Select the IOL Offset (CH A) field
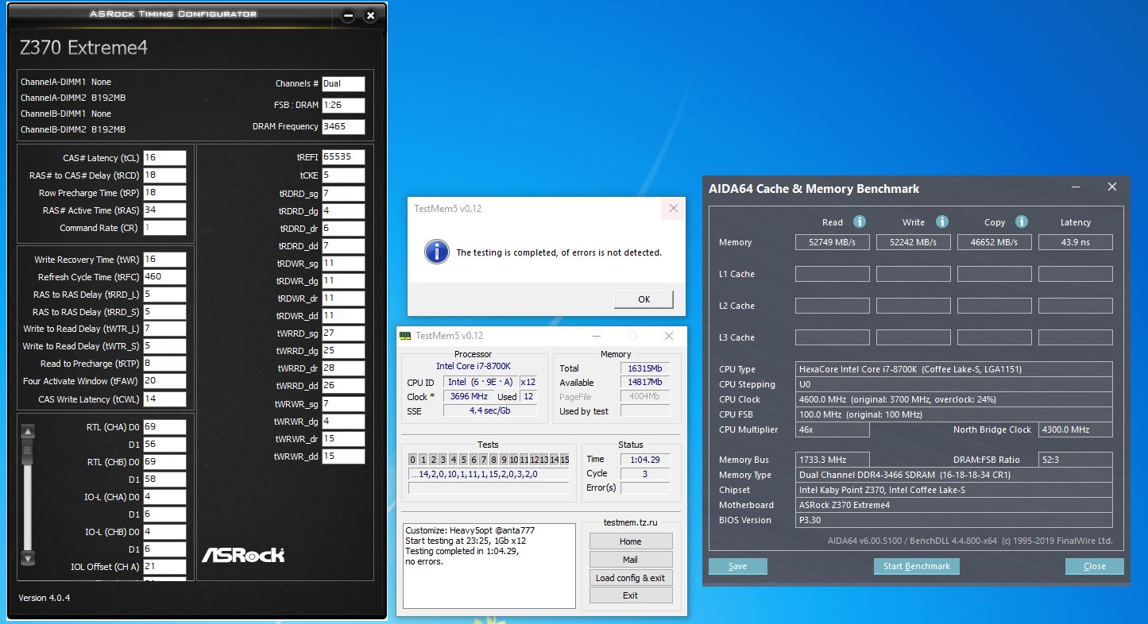 (164, 567)
